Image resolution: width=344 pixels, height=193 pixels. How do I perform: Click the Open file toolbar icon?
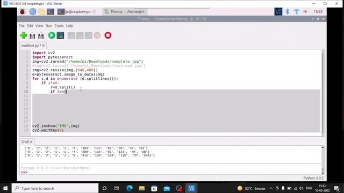(32, 35)
